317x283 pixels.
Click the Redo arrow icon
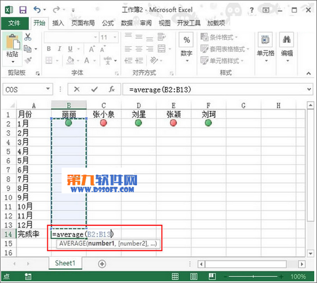[x=56, y=9]
